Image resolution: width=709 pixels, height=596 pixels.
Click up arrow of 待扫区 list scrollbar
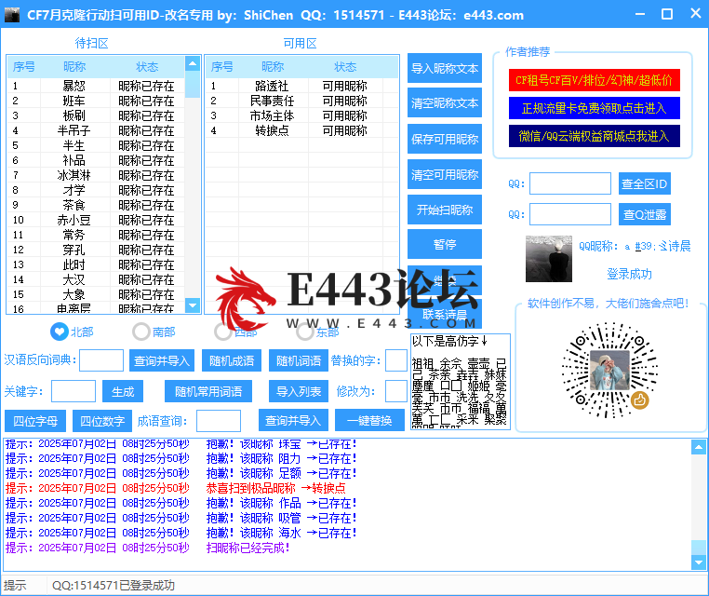point(193,63)
